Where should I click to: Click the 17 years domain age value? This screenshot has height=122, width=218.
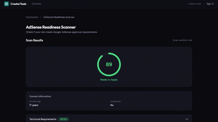(34, 105)
